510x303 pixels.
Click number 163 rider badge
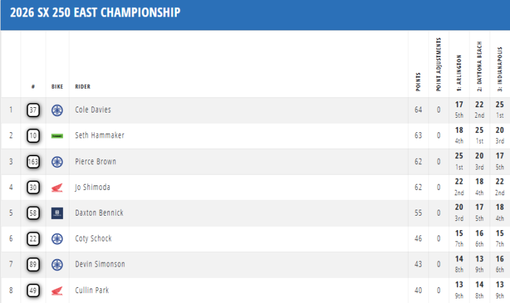click(x=33, y=161)
